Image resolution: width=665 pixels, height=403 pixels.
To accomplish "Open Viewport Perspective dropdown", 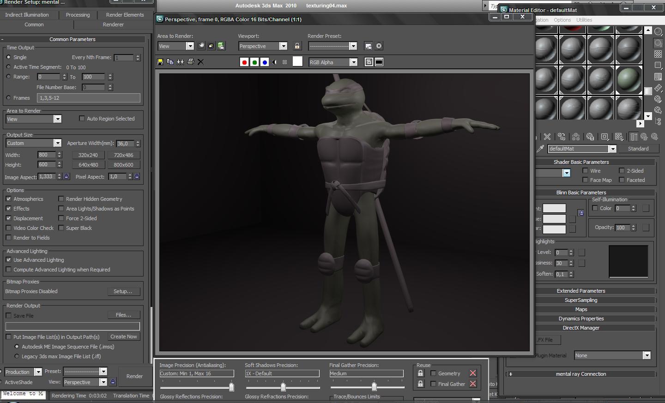I will [284, 46].
